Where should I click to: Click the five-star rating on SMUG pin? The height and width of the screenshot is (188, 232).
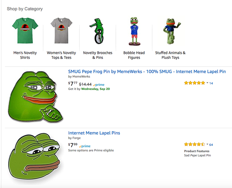(x=194, y=83)
